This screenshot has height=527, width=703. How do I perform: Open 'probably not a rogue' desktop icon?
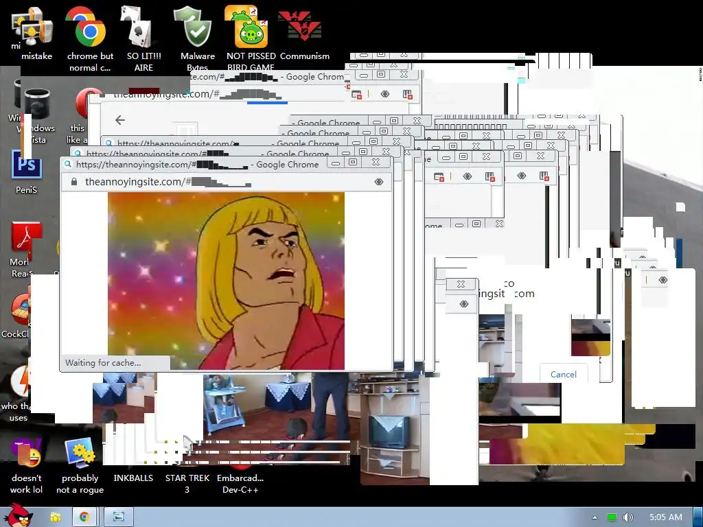(x=80, y=466)
